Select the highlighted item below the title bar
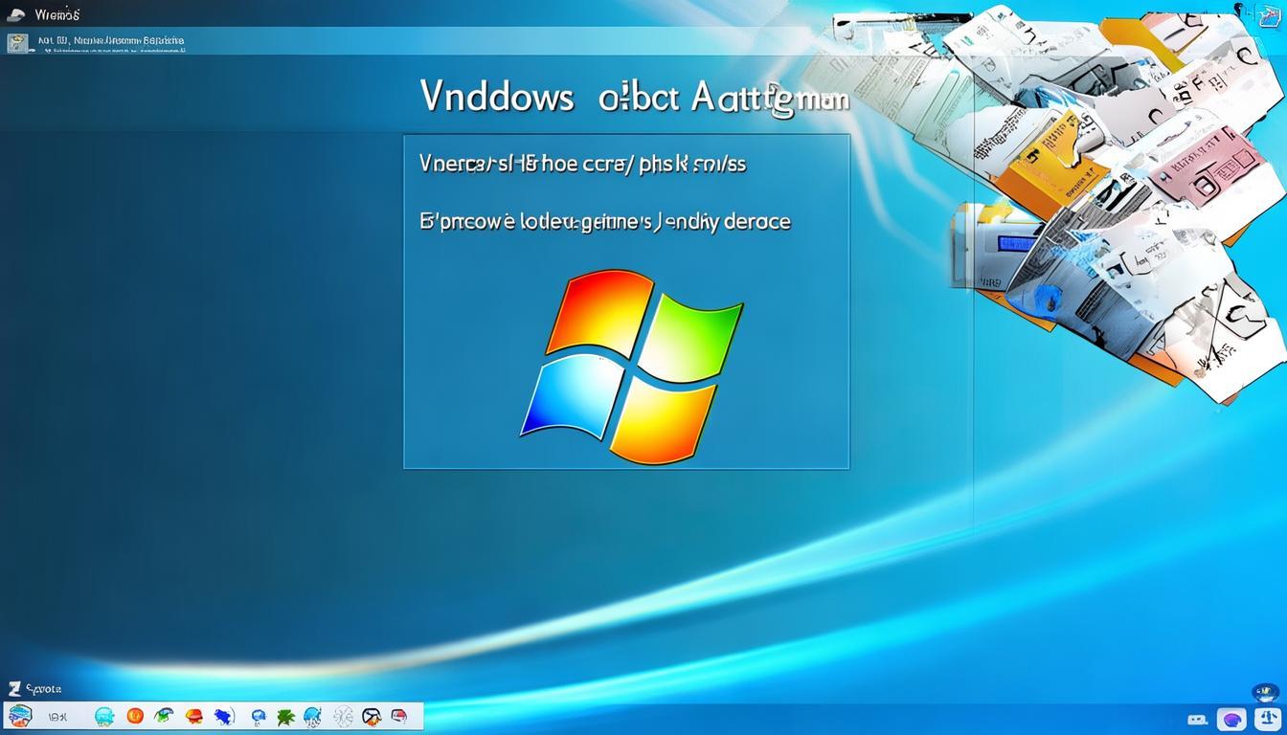 tap(96, 41)
